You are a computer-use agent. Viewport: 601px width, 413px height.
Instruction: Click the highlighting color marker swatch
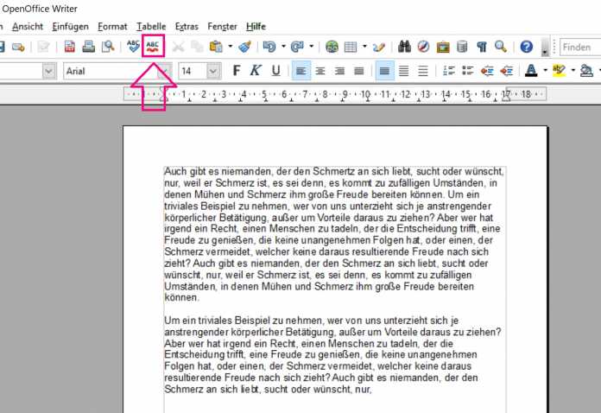[x=559, y=71]
